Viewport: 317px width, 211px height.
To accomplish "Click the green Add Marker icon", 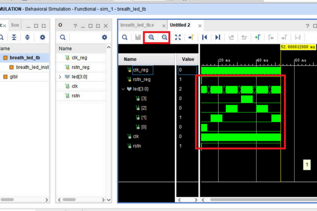I will coord(257,37).
